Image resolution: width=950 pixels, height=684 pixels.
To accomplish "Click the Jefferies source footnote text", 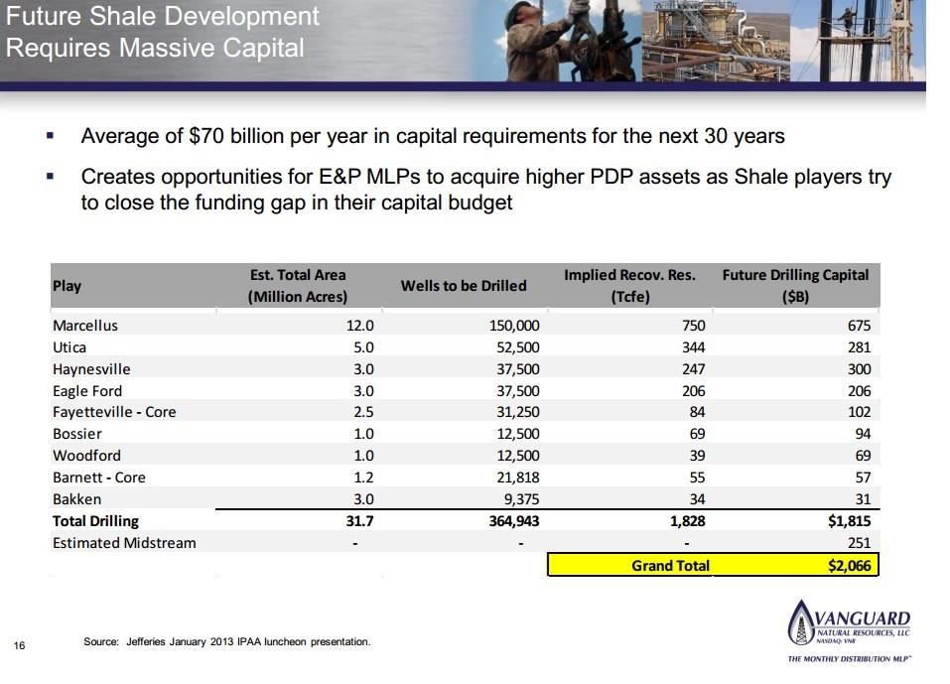I will (227, 642).
